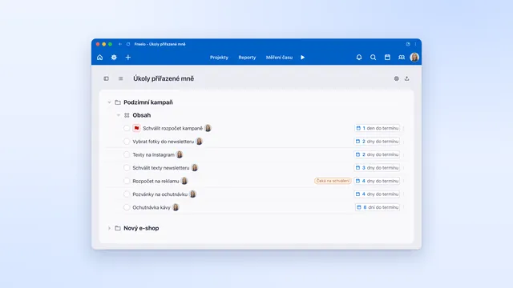Open Reporty menu
The image size is (513, 288).
pos(247,58)
